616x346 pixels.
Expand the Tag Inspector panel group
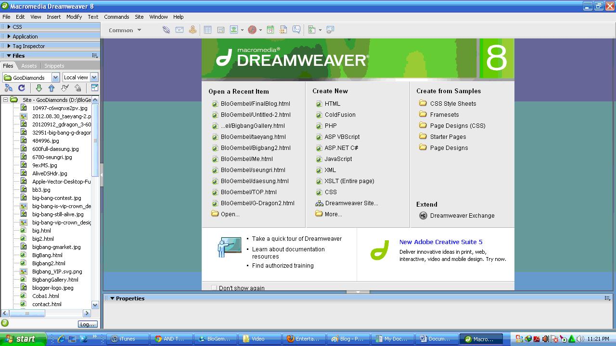(9, 46)
